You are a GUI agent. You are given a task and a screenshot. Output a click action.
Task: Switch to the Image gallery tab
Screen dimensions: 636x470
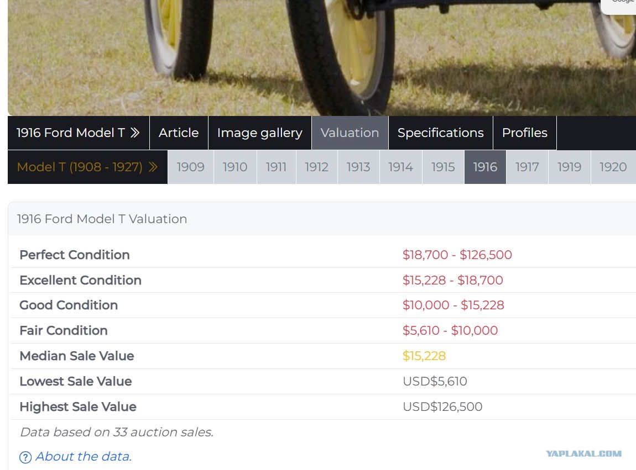click(x=259, y=133)
